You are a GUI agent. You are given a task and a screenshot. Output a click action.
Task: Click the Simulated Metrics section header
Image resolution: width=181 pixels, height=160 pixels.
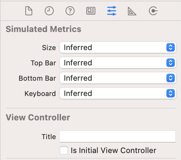coord(43,29)
